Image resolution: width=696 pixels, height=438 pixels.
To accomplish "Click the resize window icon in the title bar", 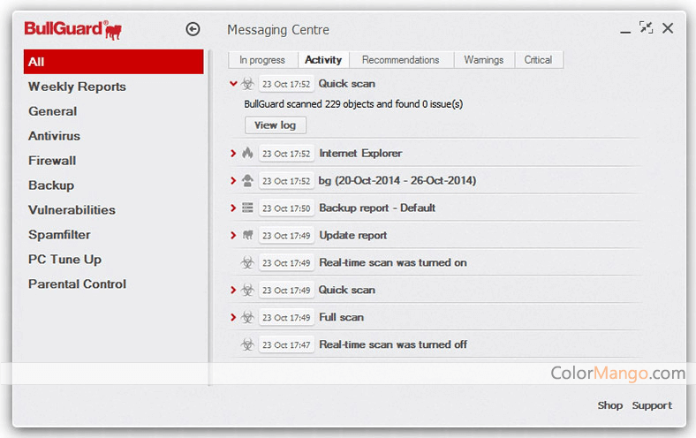I will click(x=646, y=28).
